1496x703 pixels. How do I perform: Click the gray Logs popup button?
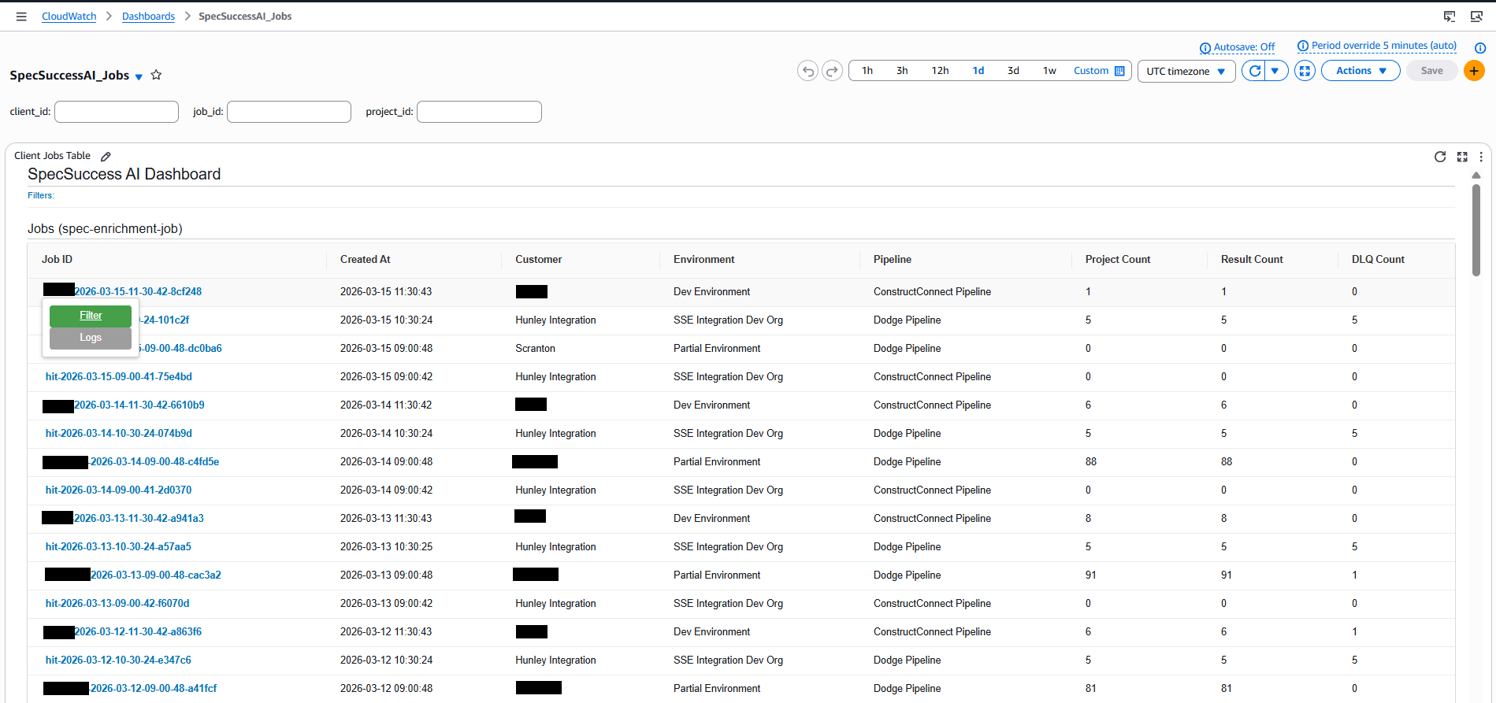pos(91,338)
